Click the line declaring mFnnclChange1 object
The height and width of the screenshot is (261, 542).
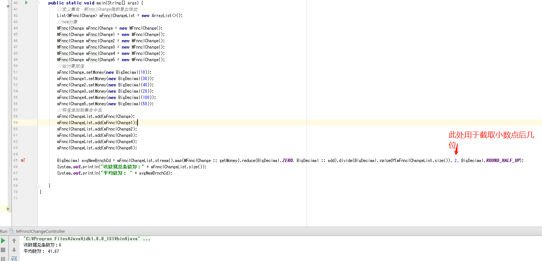pyautogui.click(x=111, y=34)
